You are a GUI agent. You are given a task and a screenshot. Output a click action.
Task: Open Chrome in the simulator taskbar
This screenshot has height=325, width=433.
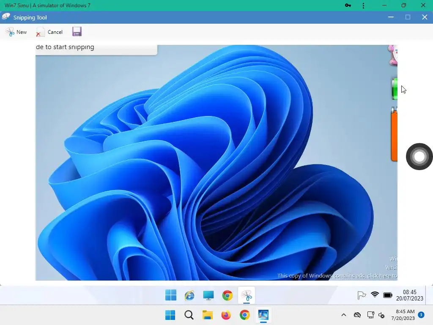(x=227, y=295)
